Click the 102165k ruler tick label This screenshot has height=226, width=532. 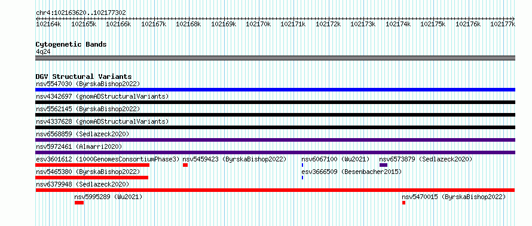84,24
